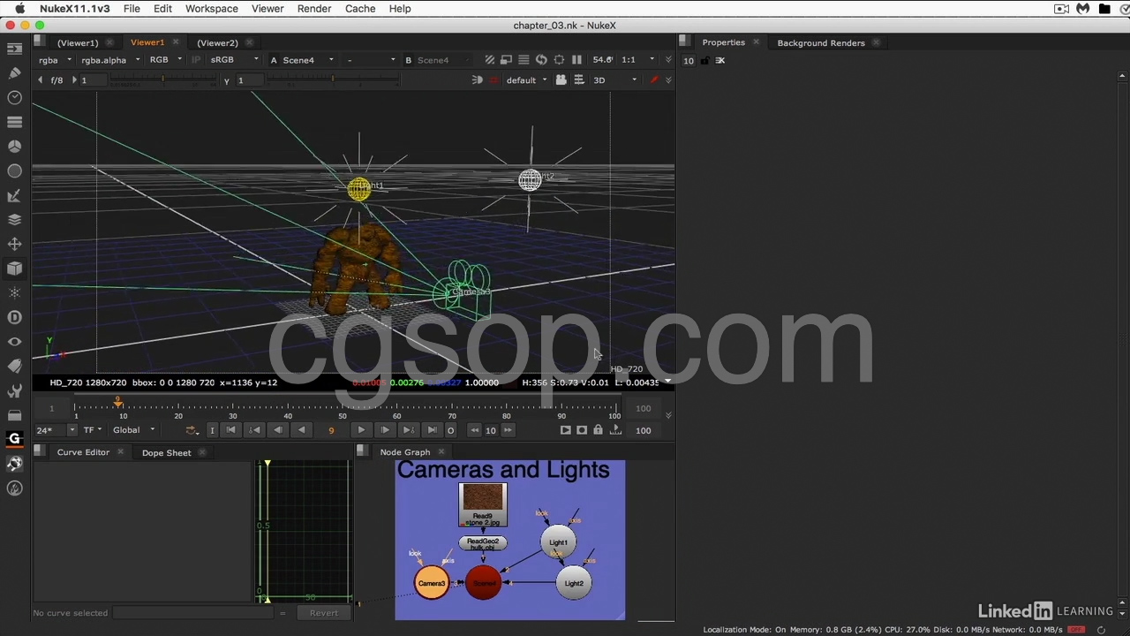Screen dimensions: 1130x636
Task: Open the 1:1 zoom dropdown
Action: click(x=637, y=60)
